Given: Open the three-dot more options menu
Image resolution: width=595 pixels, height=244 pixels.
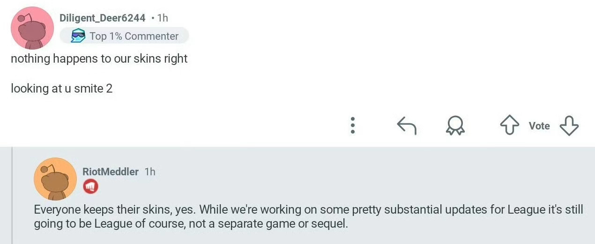Looking at the screenshot, I should [353, 125].
